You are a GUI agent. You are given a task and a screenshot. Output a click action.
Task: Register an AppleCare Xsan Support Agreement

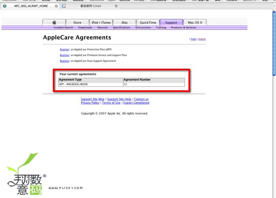point(65,61)
